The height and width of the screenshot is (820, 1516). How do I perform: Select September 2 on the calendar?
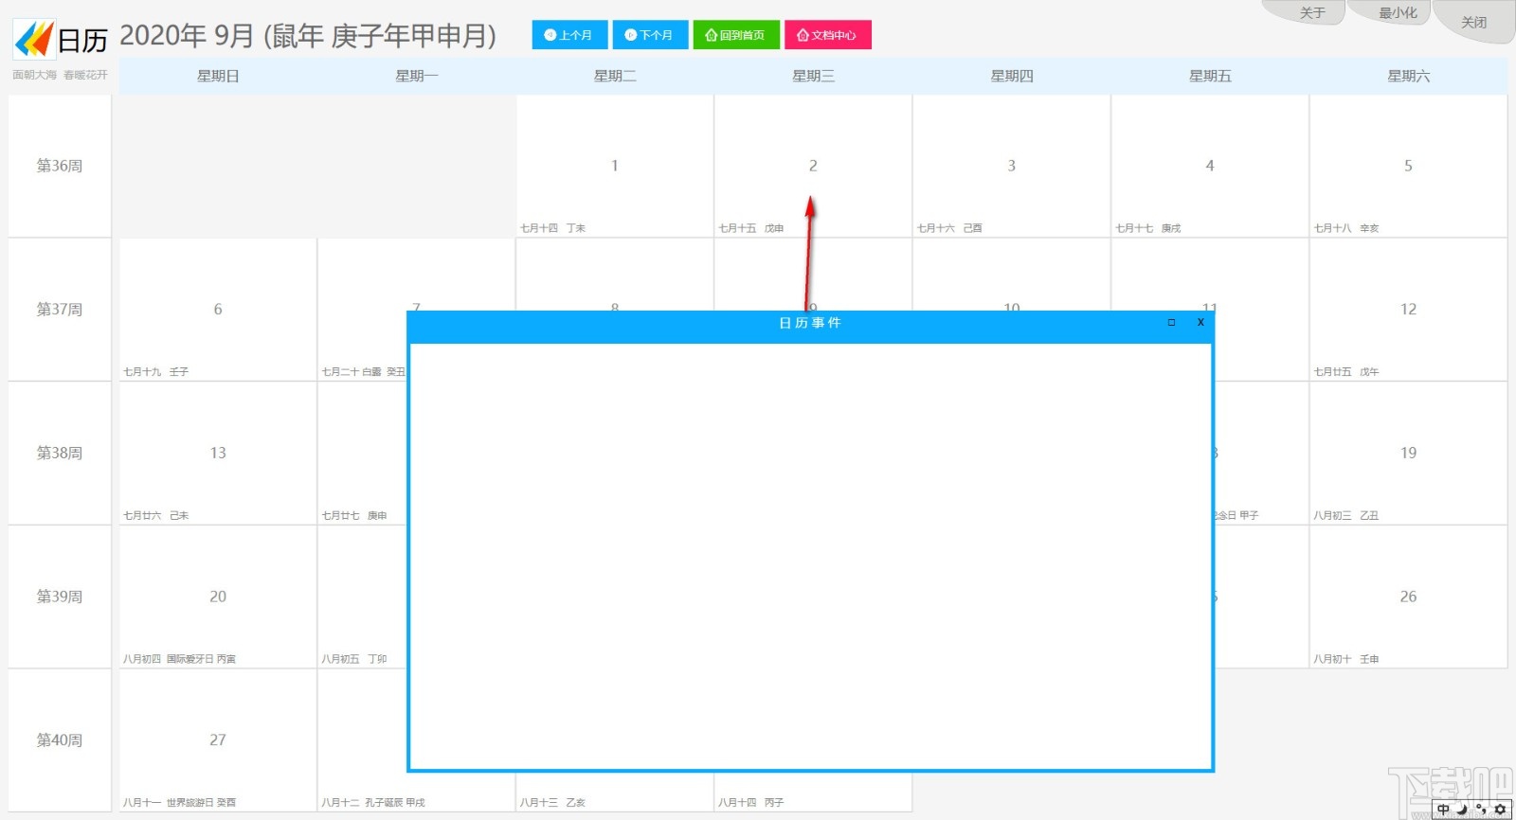pyautogui.click(x=813, y=166)
